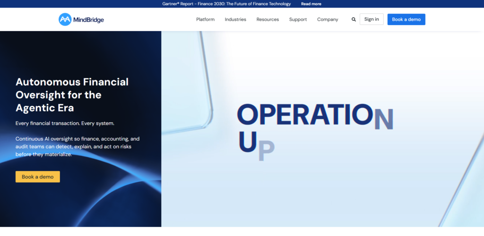
Task: Open the Platform menu
Action: coord(205,19)
